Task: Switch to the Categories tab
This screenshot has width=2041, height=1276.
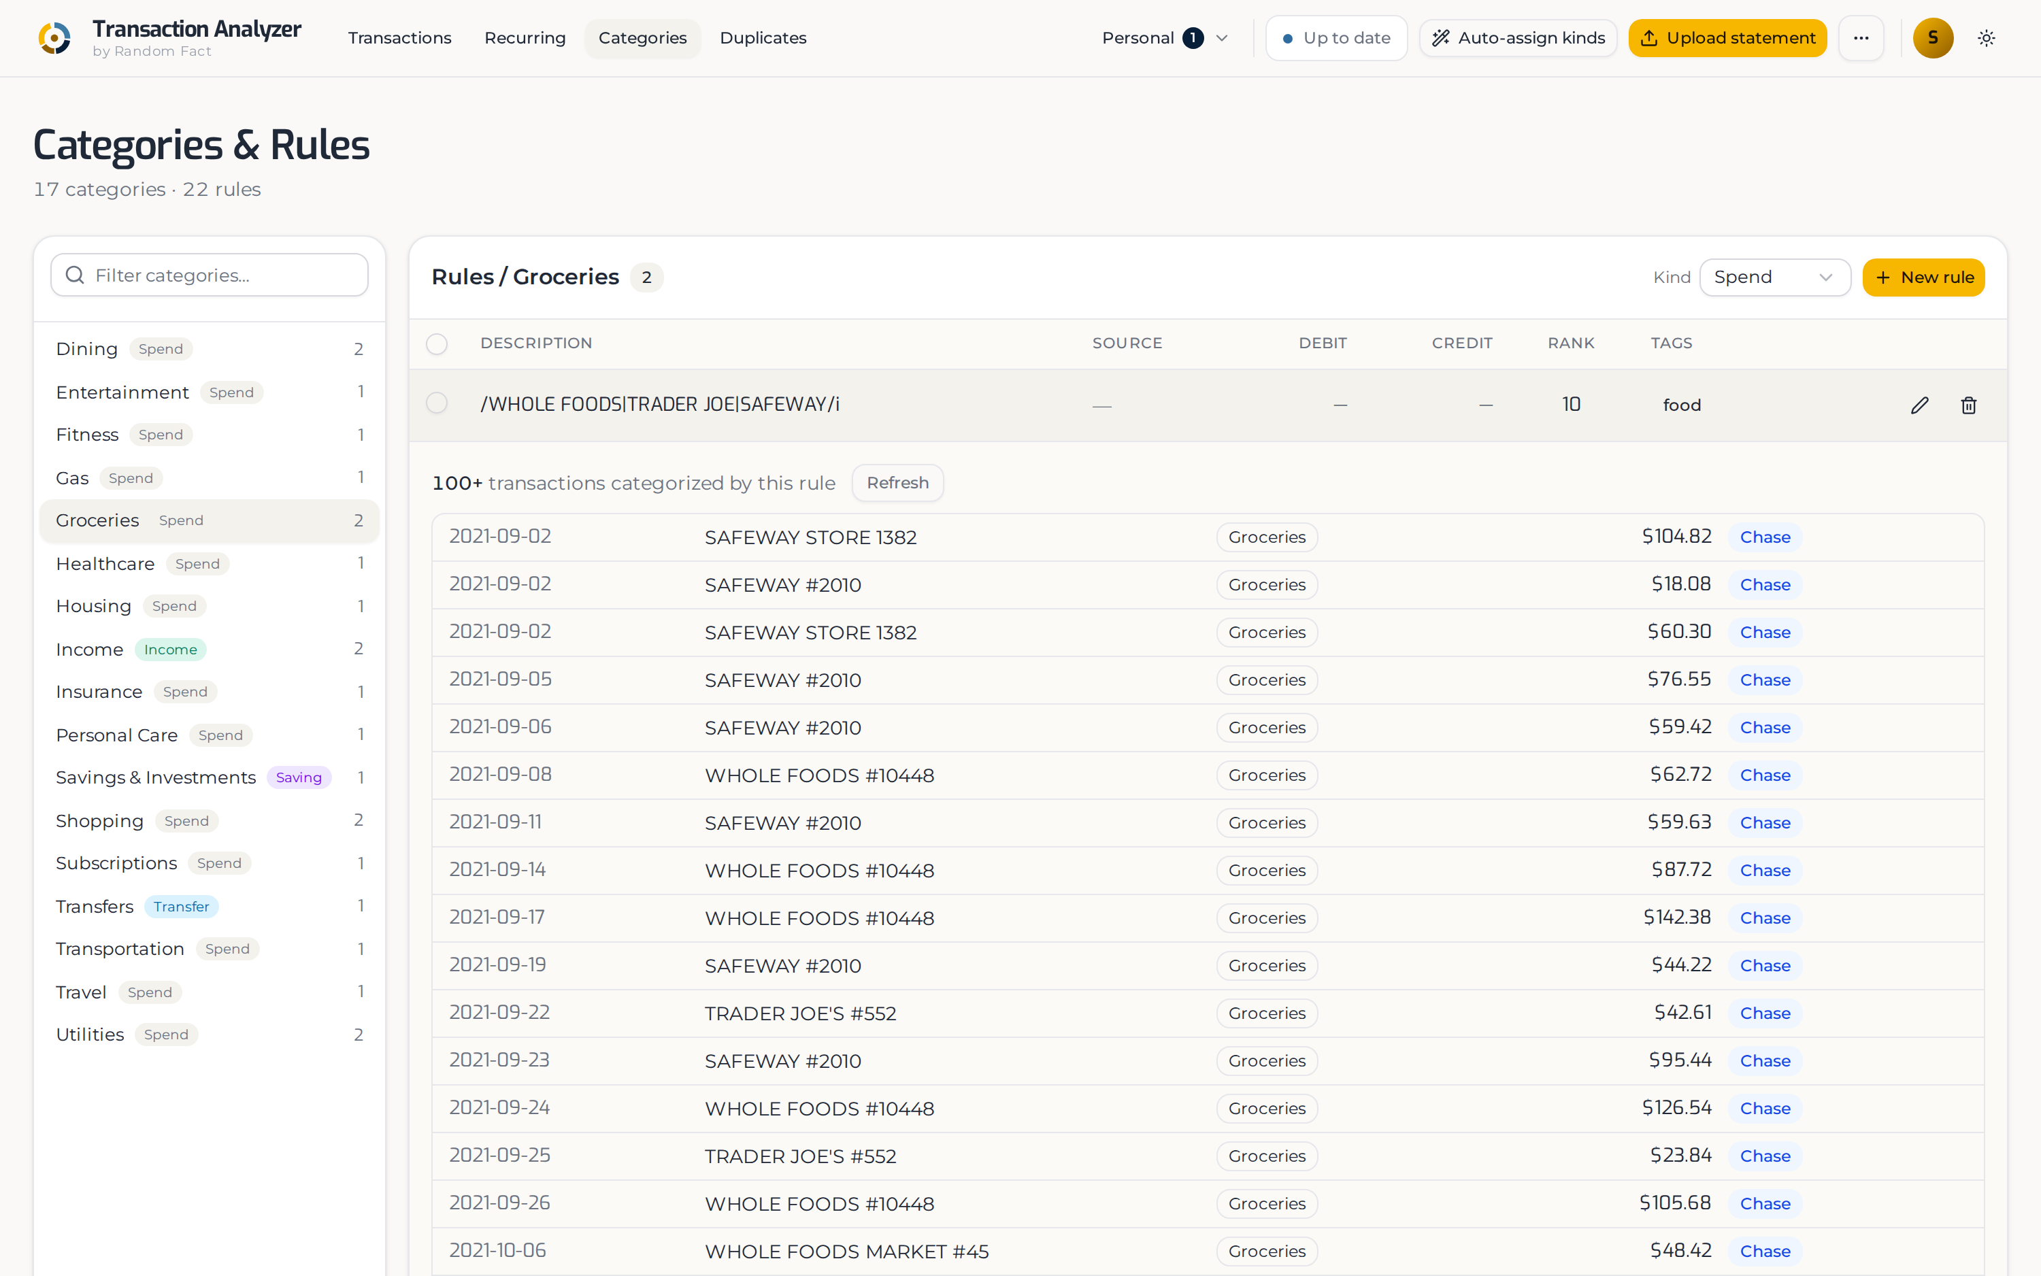Action: coord(642,38)
